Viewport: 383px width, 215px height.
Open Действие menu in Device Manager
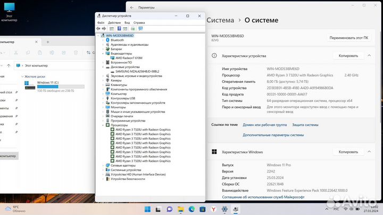[114, 23]
